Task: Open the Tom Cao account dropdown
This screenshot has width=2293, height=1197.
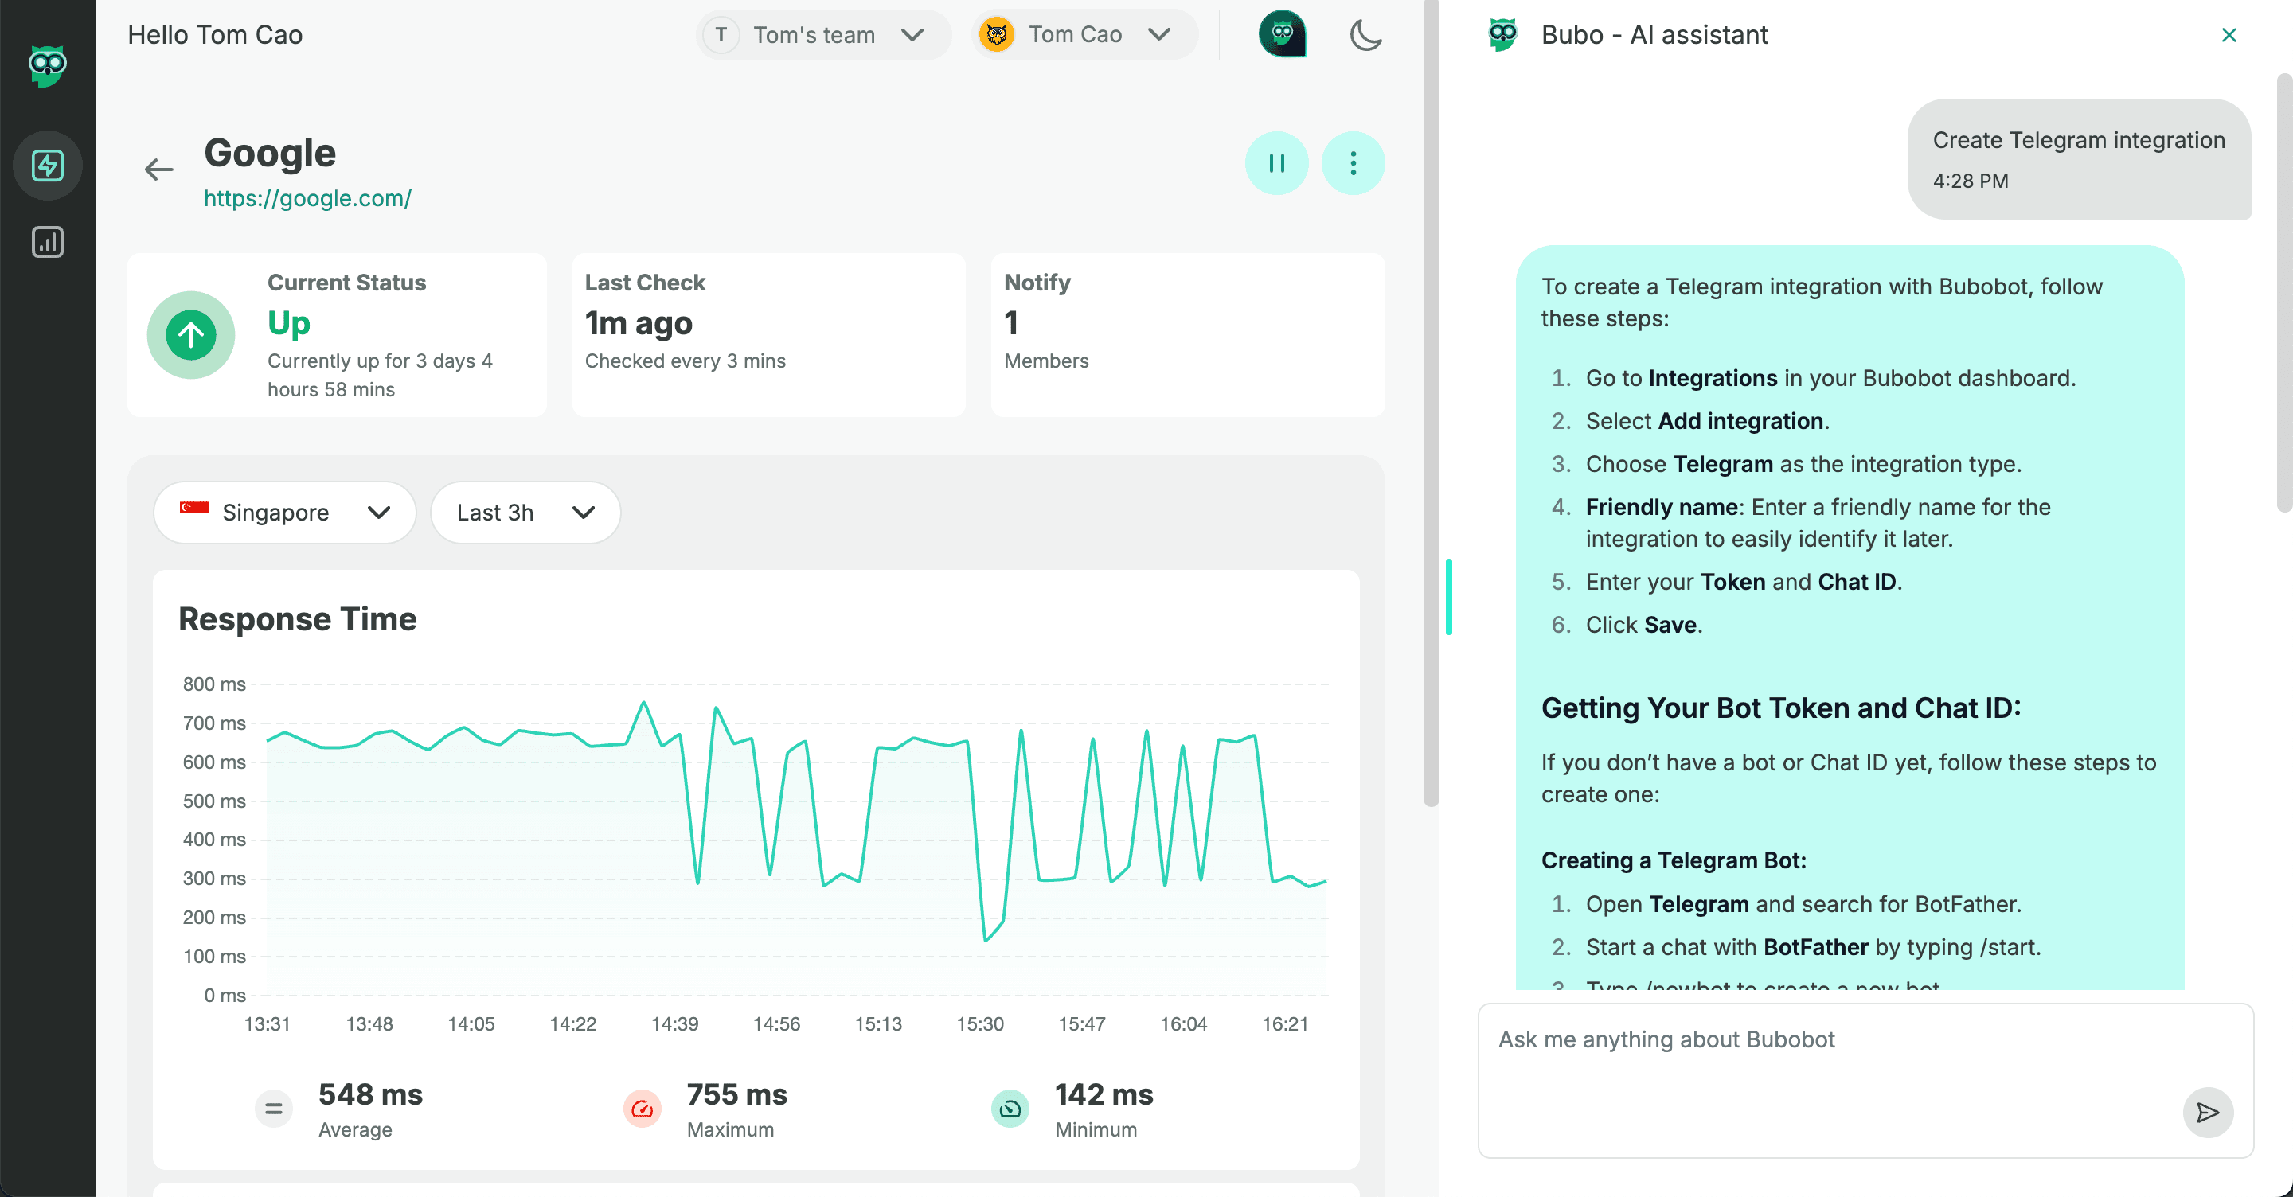Action: coord(1085,35)
